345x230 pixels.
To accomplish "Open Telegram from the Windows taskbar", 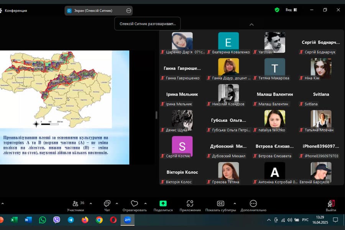I will [71, 220].
